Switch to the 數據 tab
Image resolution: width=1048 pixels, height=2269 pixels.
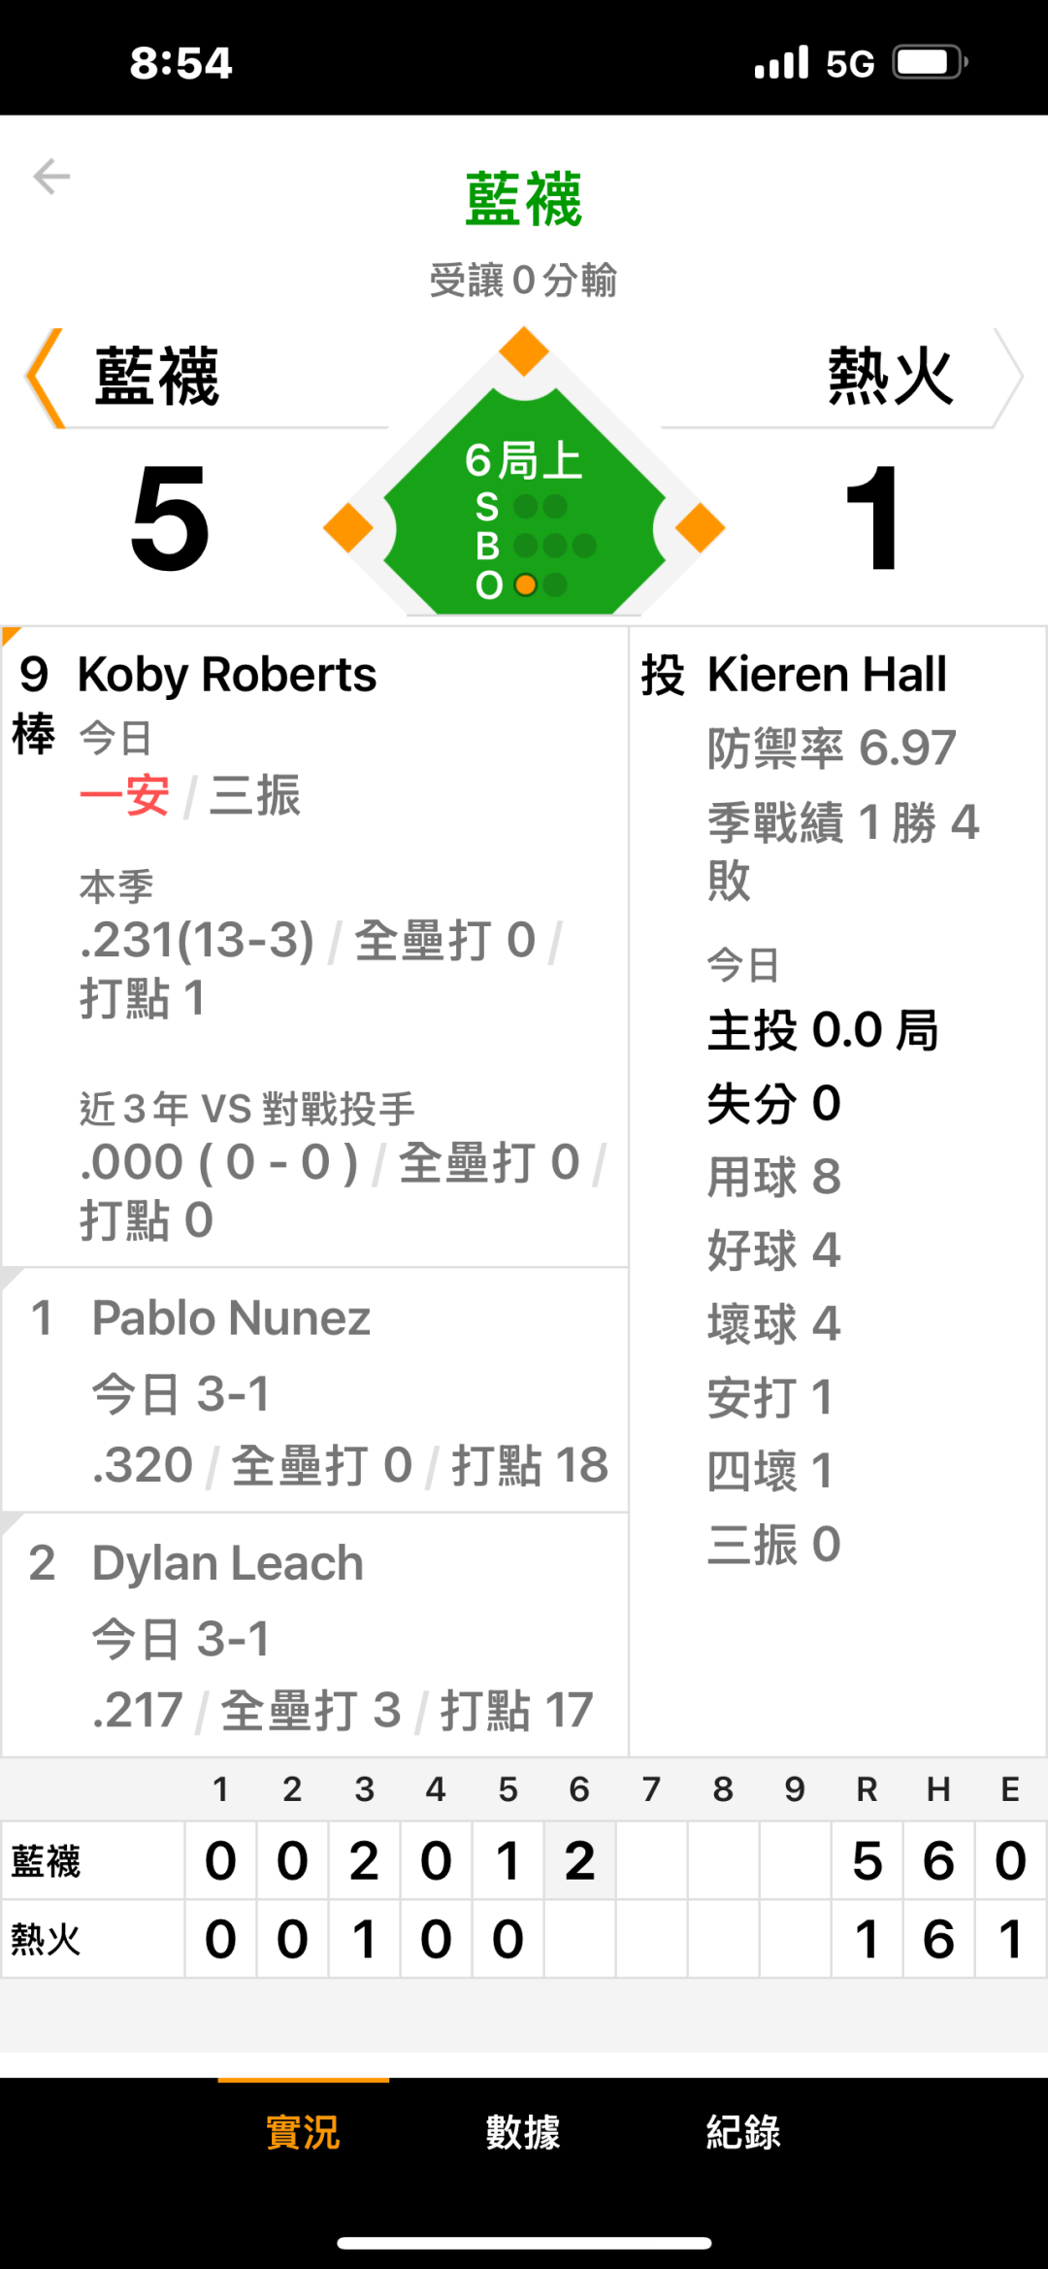[x=523, y=2133]
